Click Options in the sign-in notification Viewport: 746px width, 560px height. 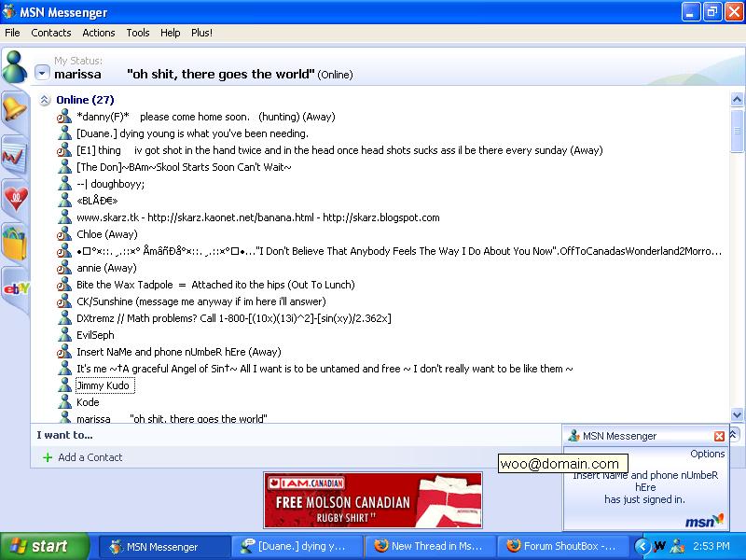(707, 454)
